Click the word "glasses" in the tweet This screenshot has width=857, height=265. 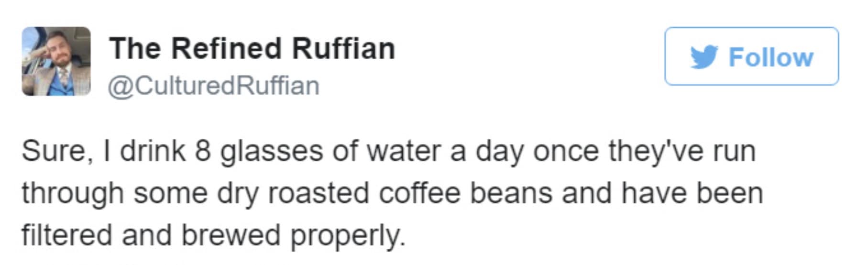tap(272, 152)
